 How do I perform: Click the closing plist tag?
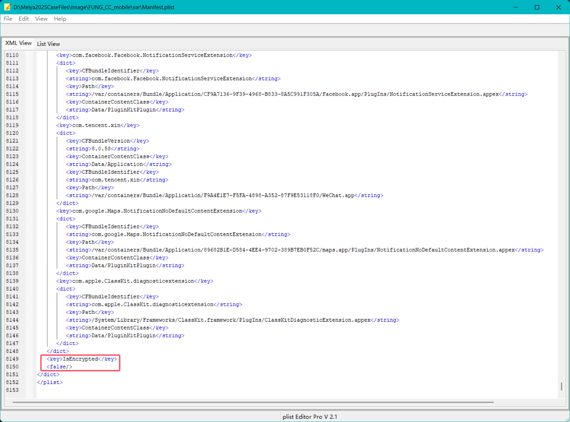click(x=49, y=382)
